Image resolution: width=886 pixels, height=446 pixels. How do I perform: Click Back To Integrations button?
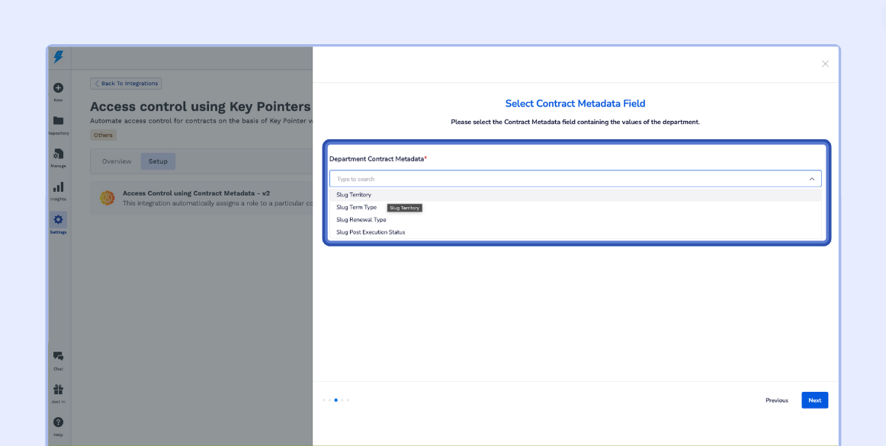click(x=126, y=84)
